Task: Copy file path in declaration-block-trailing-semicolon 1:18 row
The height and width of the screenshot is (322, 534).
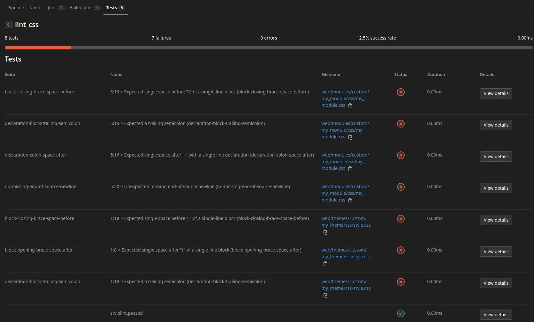Action: tap(325, 296)
